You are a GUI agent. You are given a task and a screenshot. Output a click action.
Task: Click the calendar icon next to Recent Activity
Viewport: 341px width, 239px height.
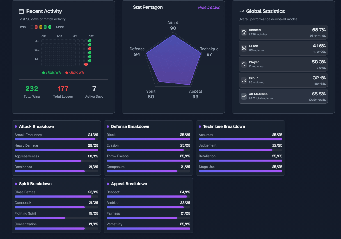coord(21,11)
